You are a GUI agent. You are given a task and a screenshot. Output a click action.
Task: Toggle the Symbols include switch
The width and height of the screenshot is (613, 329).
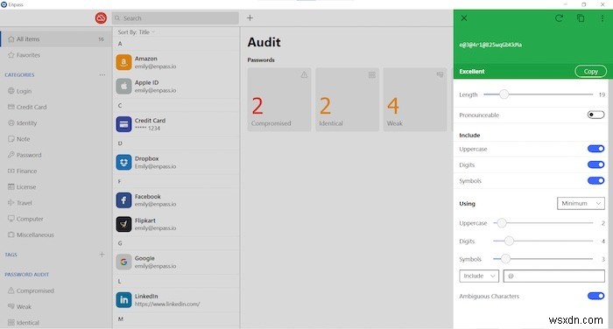595,180
